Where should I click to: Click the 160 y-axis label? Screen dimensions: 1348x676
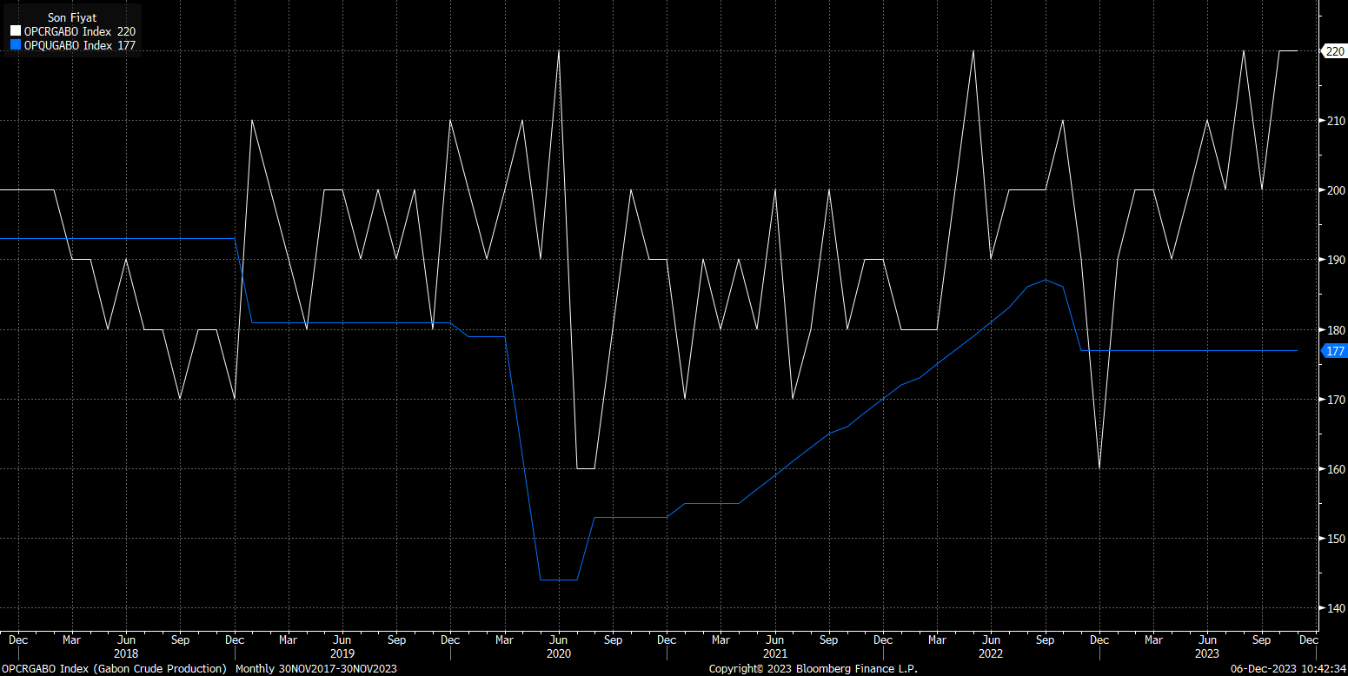1336,469
